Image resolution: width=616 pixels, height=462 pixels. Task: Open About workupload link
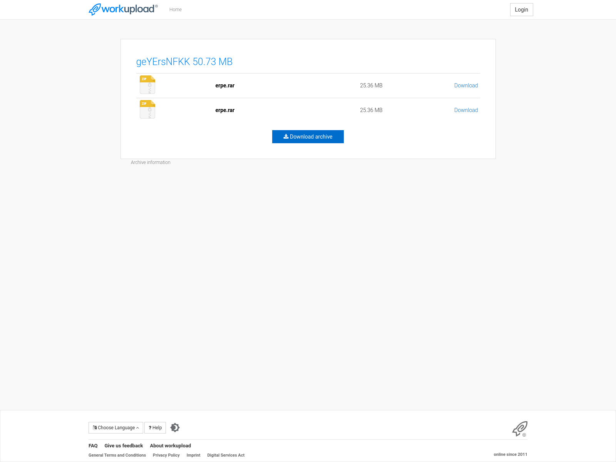pos(171,446)
